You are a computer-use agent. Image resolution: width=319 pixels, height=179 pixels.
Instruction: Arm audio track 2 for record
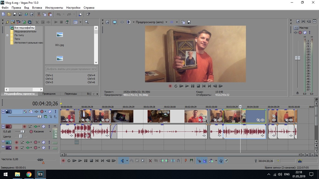[24, 127]
